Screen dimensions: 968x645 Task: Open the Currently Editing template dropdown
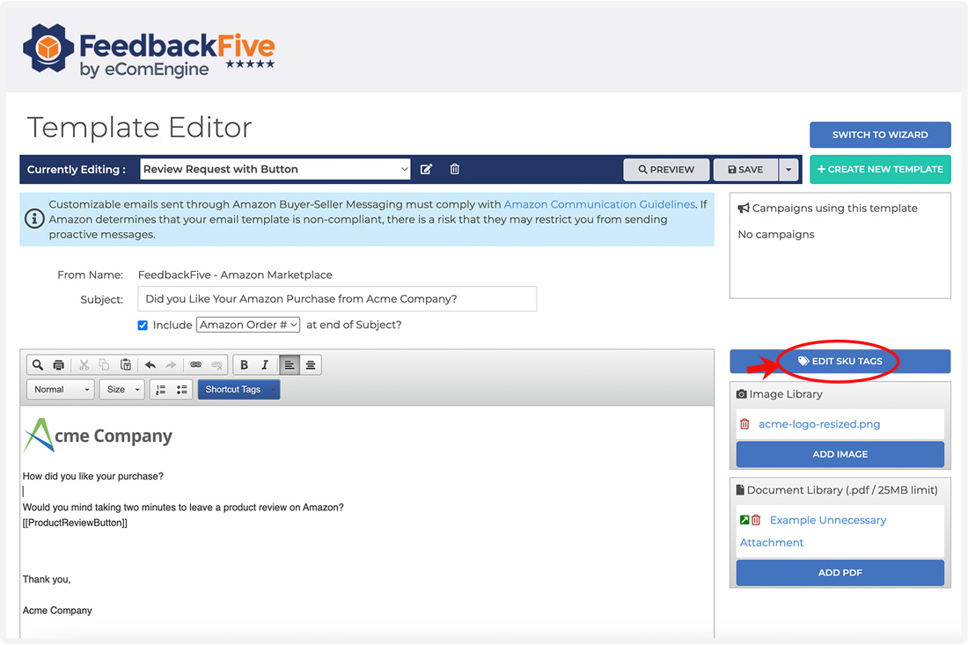point(275,169)
